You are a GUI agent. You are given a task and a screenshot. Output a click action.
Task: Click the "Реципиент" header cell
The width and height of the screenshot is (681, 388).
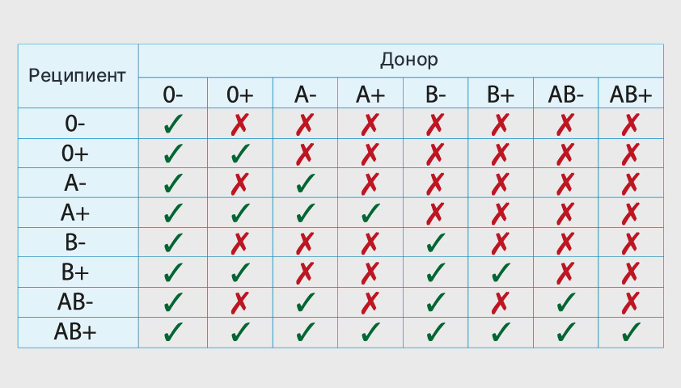click(78, 76)
